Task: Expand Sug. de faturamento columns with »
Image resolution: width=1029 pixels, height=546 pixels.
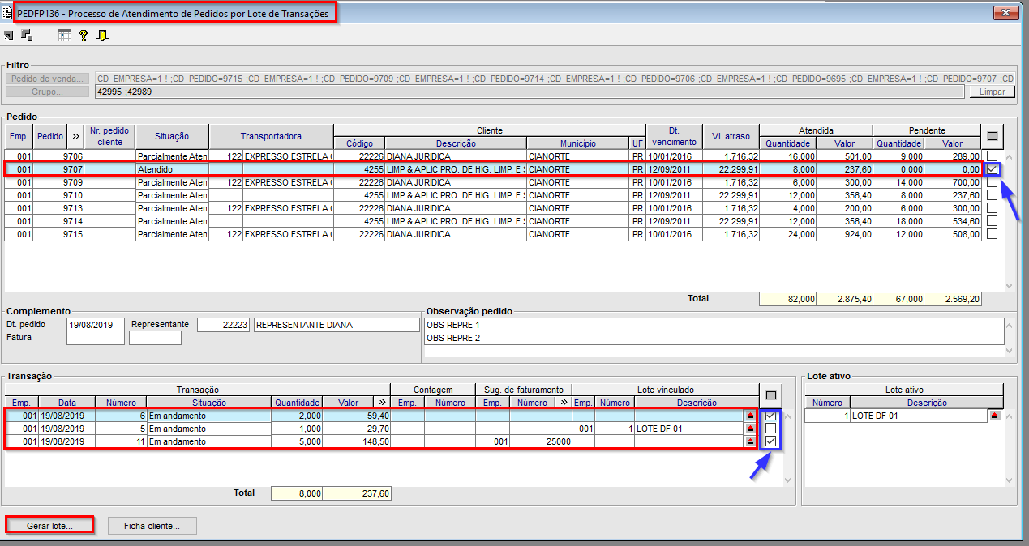Action: [564, 402]
